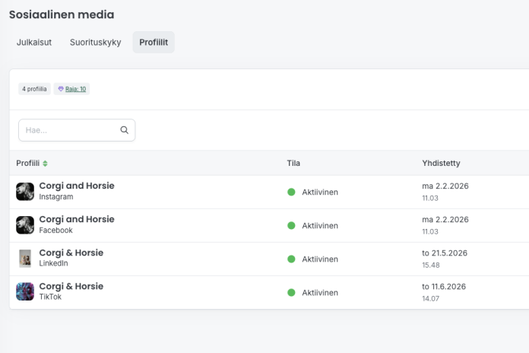529x353 pixels.
Task: Click the magnifying glass search icon
Action: [x=124, y=130]
